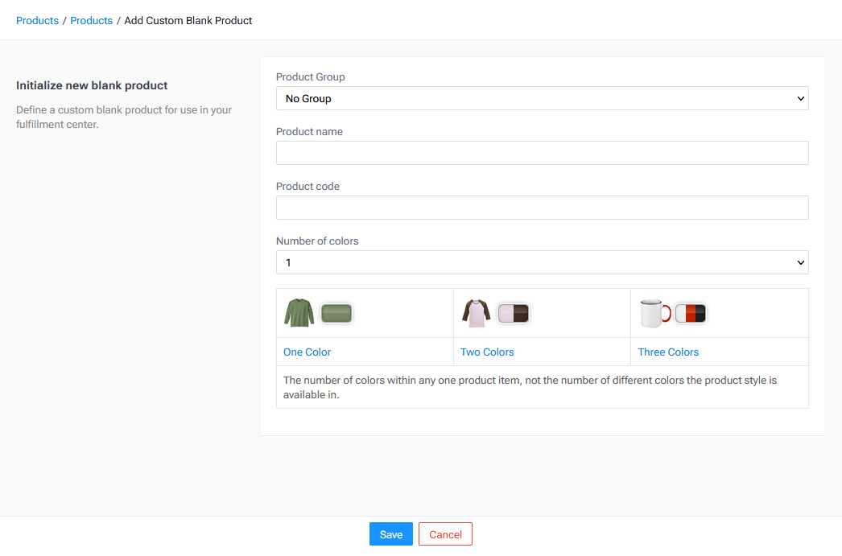This screenshot has height=556, width=842.
Task: Click the Cancel button
Action: (445, 533)
